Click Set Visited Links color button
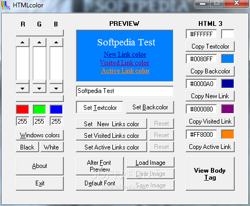Screen dimensions: 250x206 pyautogui.click(x=111, y=135)
